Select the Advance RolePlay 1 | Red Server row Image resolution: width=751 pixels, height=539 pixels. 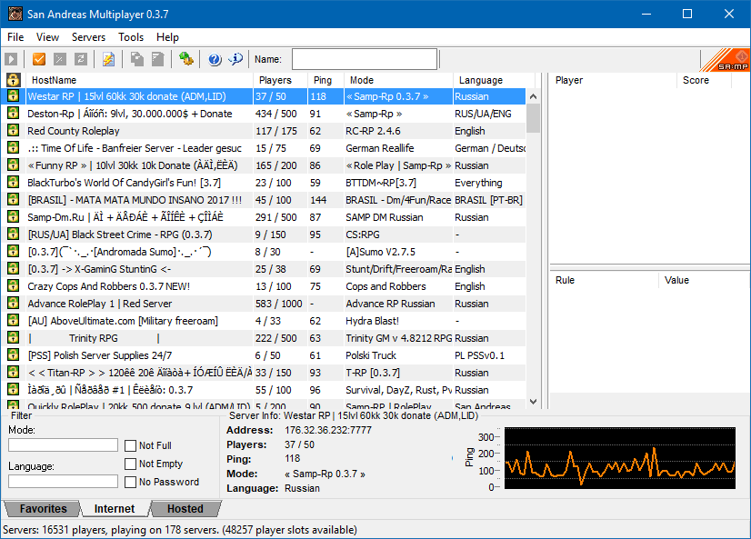264,304
